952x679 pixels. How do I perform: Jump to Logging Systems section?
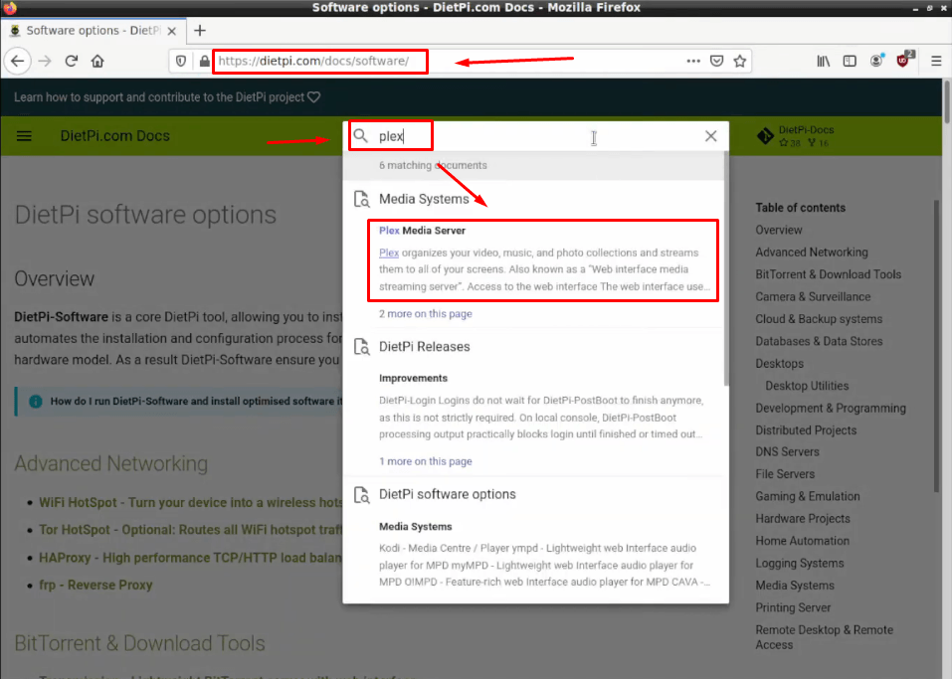(800, 563)
